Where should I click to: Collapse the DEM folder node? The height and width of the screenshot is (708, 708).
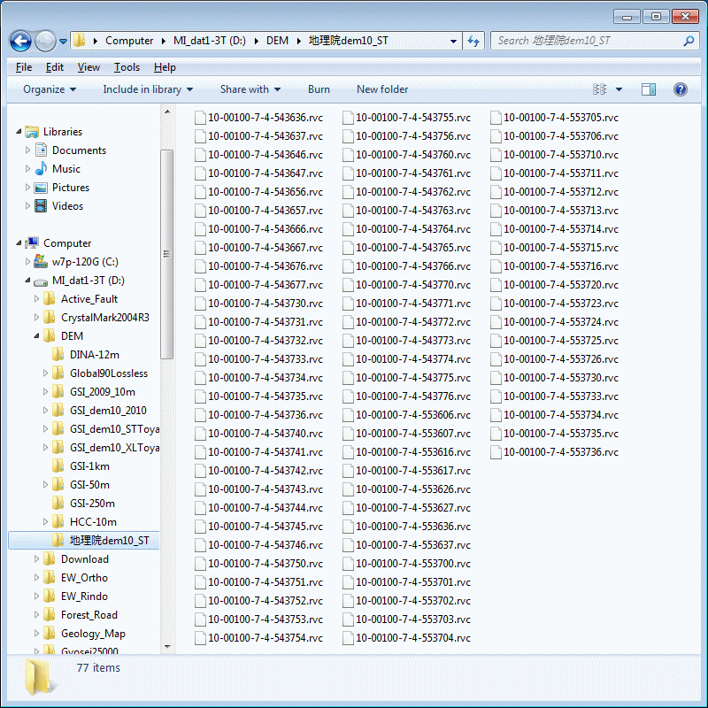coord(36,336)
